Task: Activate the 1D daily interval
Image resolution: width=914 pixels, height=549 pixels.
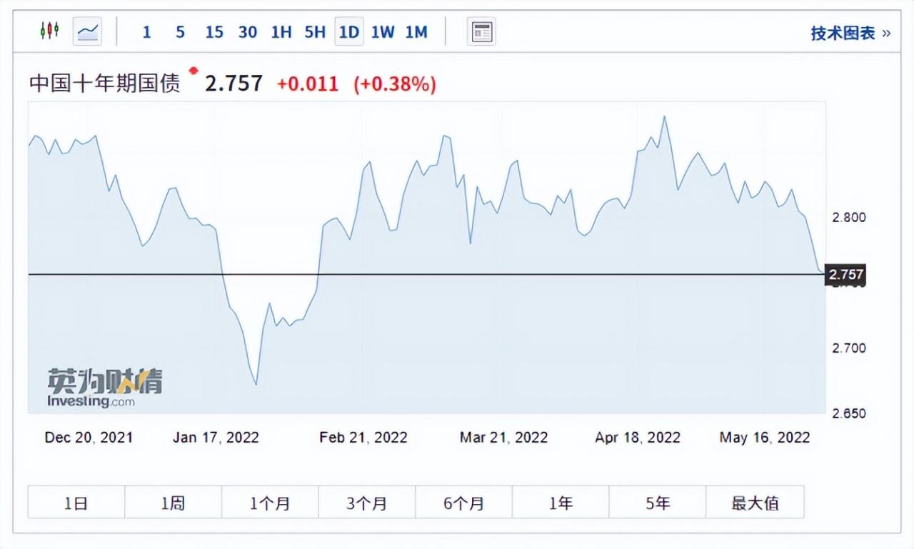Action: pyautogui.click(x=349, y=32)
